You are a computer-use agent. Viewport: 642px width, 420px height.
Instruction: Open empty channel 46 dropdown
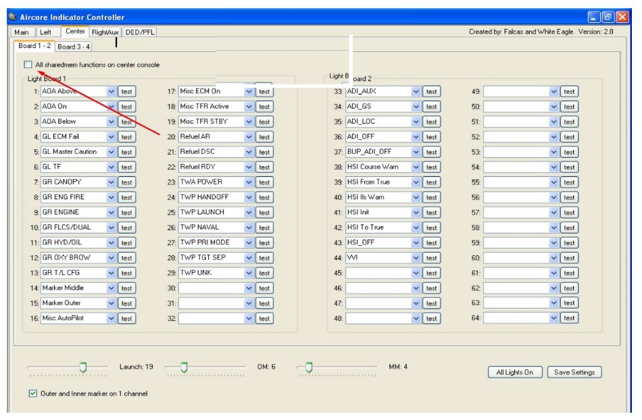pos(416,288)
